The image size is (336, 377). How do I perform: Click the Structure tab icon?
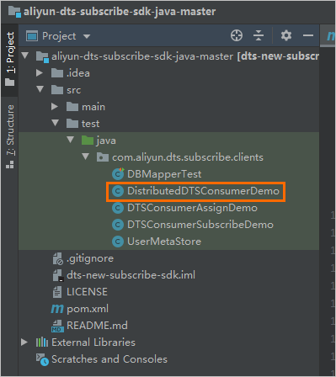[x=10, y=165]
